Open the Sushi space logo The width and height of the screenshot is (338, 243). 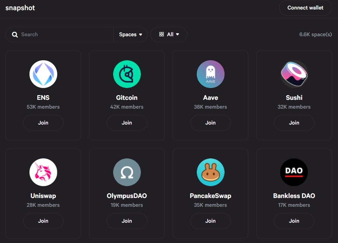[x=294, y=74]
